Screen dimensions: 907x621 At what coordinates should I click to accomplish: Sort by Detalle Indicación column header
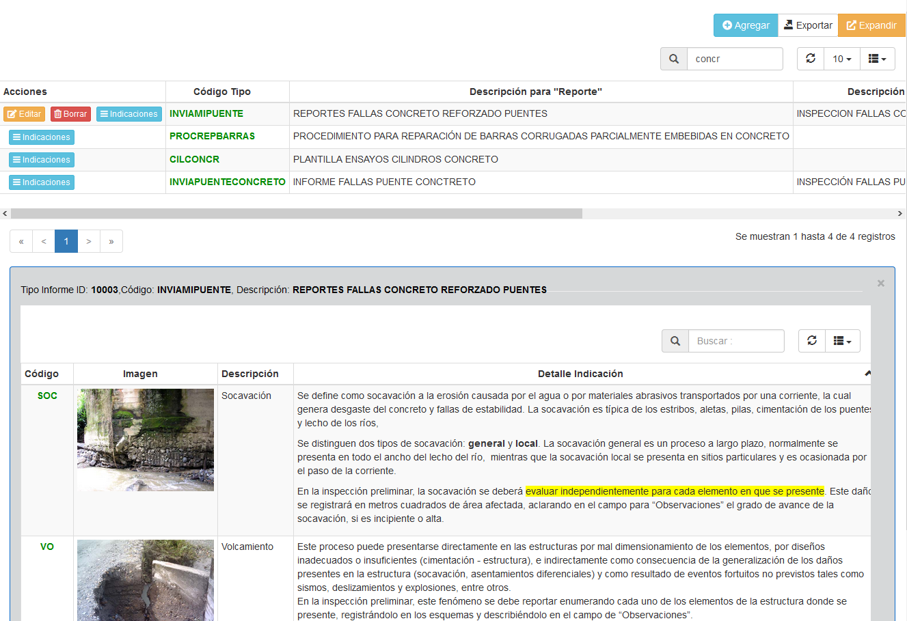coord(580,374)
